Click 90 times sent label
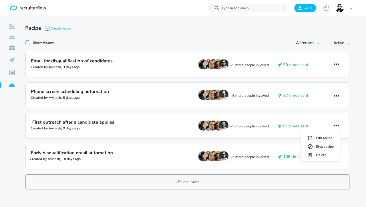The image size is (366, 207). coord(296,65)
